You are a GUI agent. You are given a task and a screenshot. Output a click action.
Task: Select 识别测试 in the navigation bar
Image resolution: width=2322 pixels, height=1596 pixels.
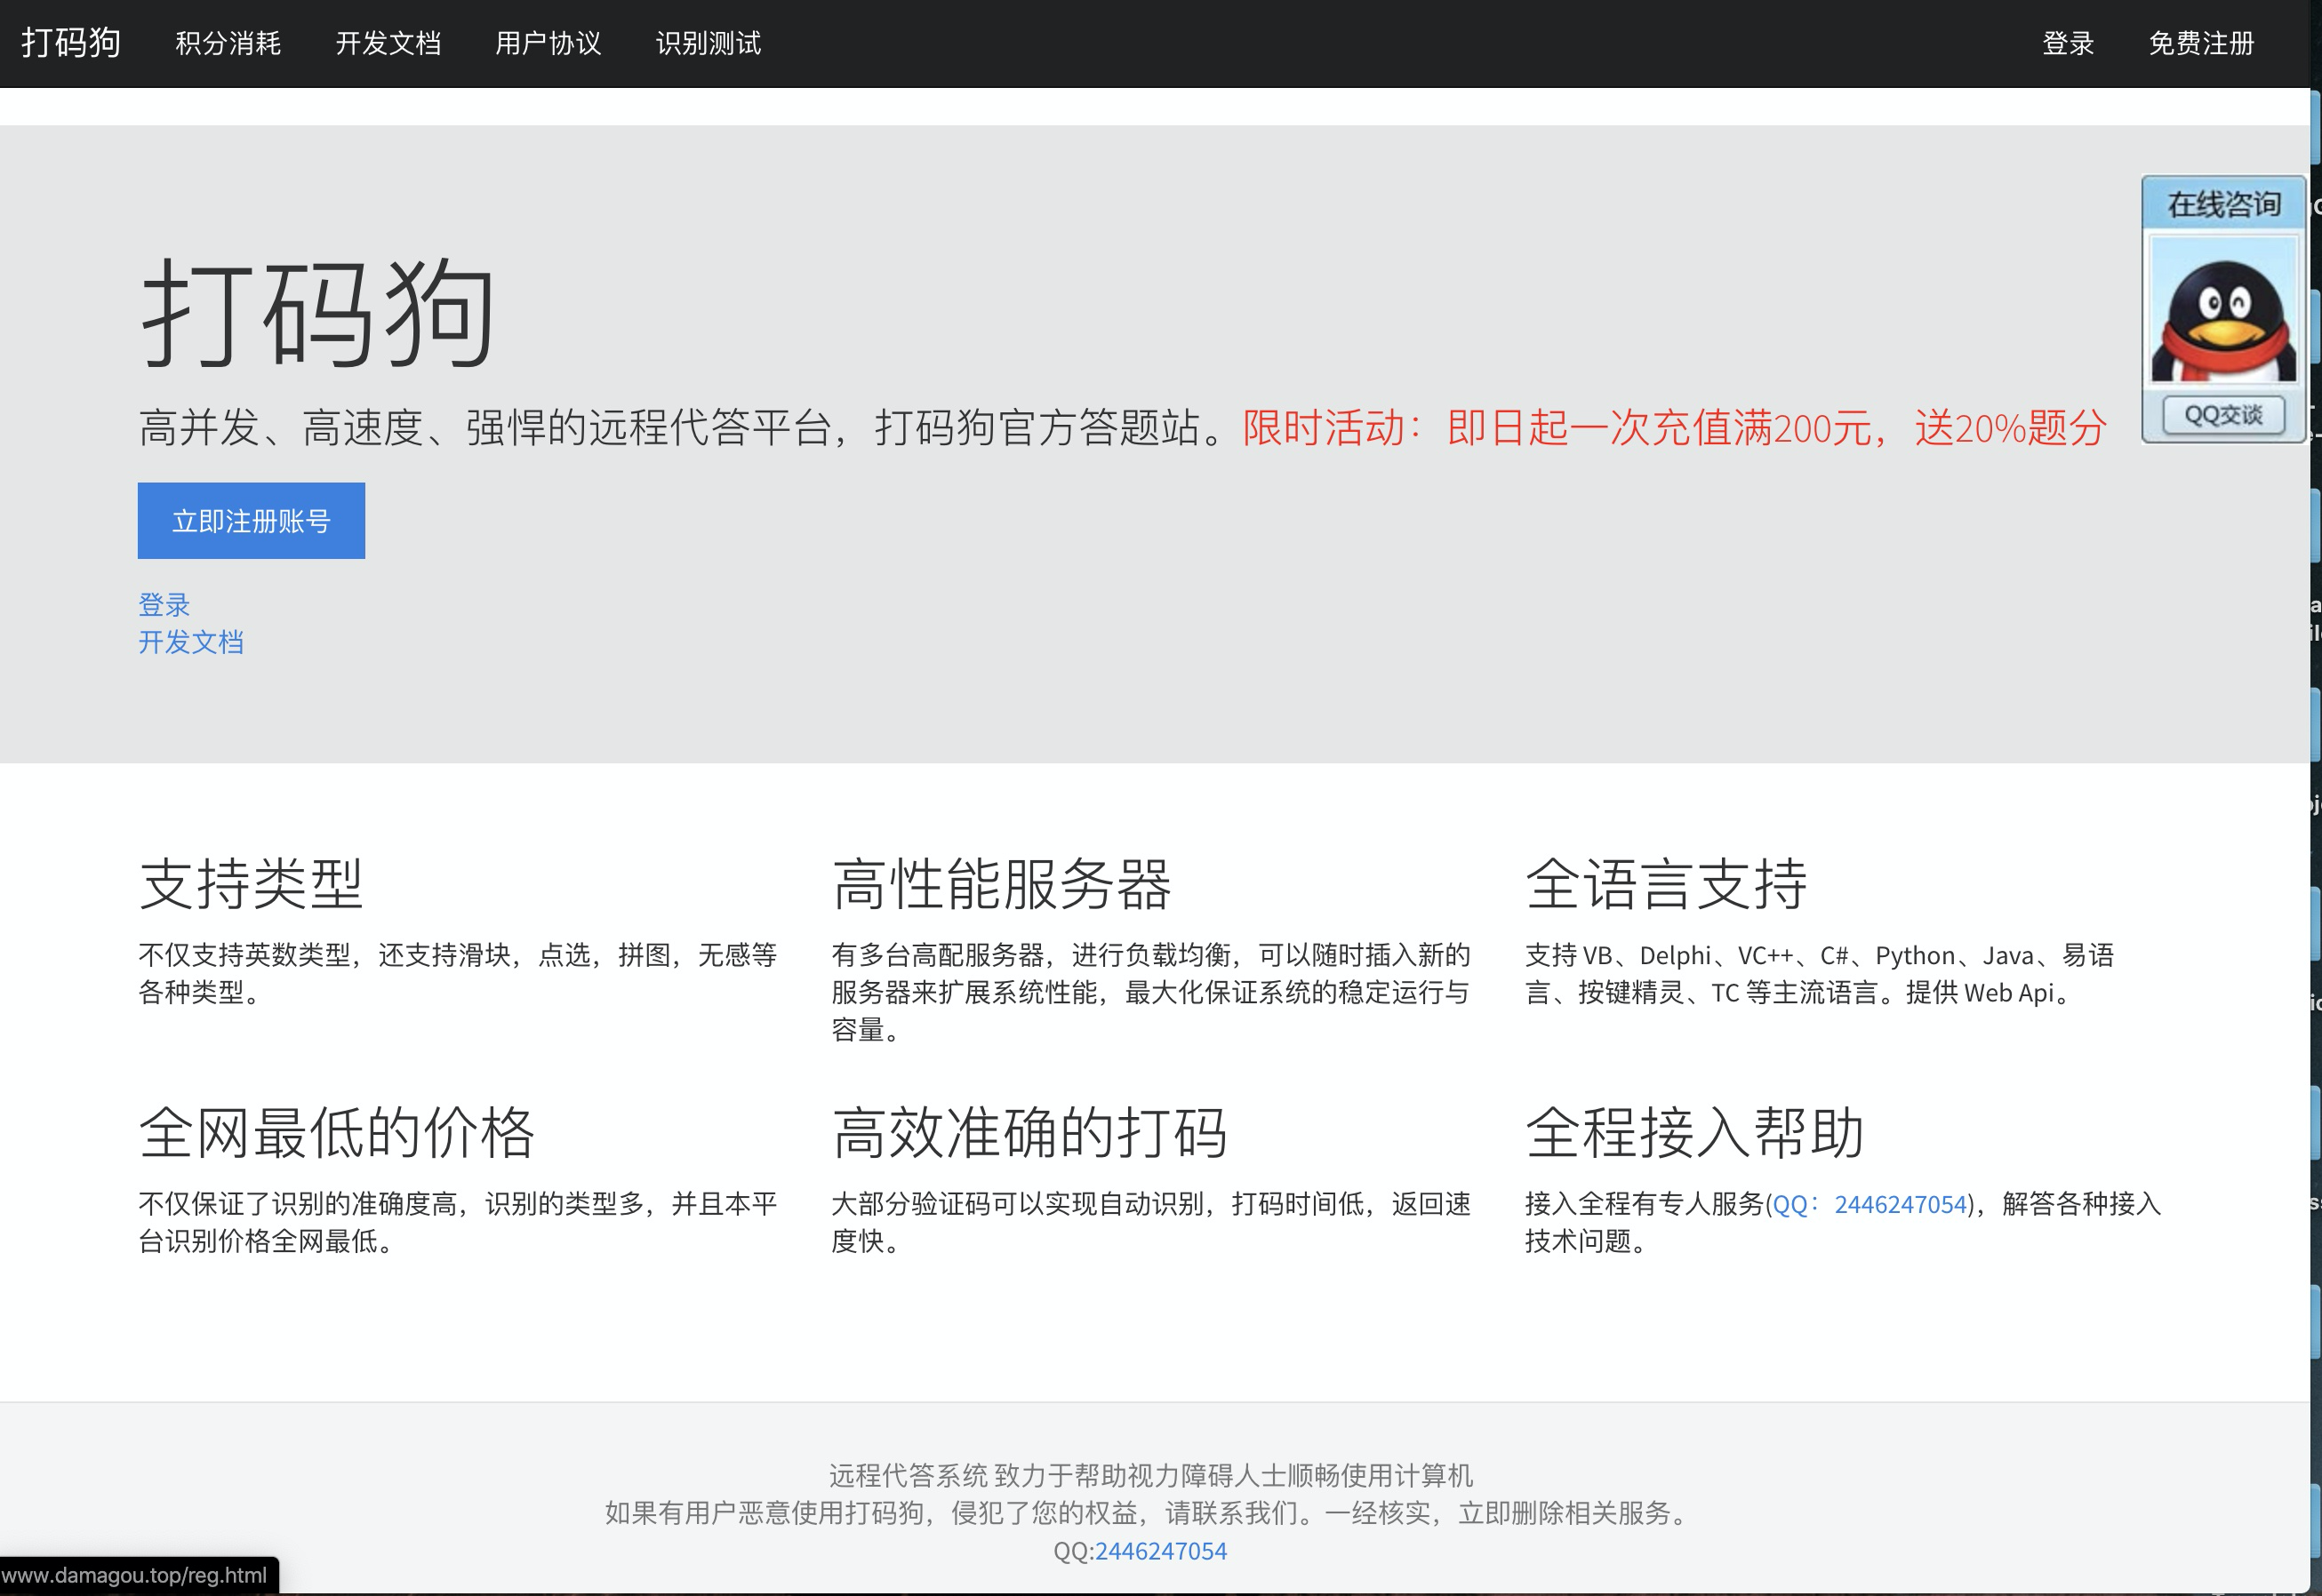[x=709, y=43]
